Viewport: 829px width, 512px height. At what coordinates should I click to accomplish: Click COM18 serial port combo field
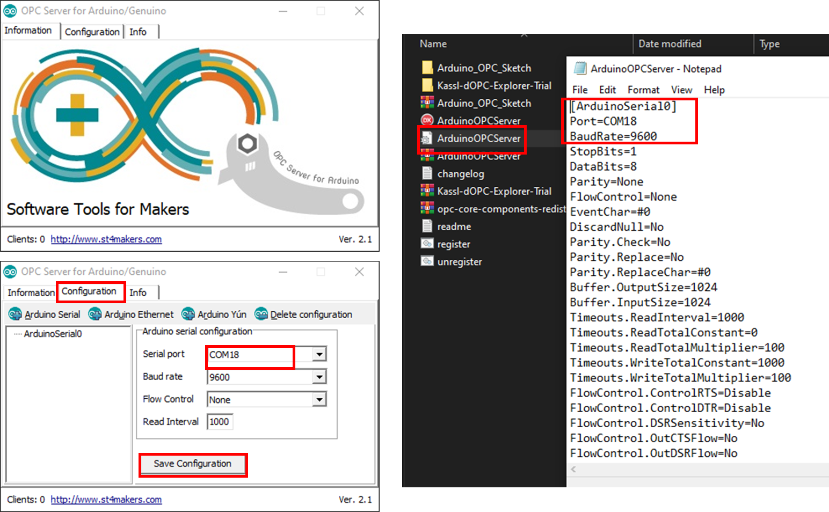(266, 354)
